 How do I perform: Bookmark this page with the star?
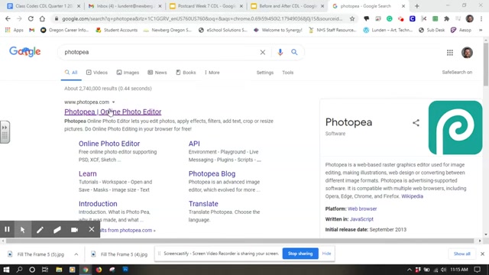[x=352, y=18]
